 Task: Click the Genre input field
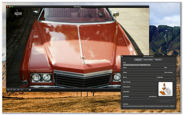[x=139, y=79]
